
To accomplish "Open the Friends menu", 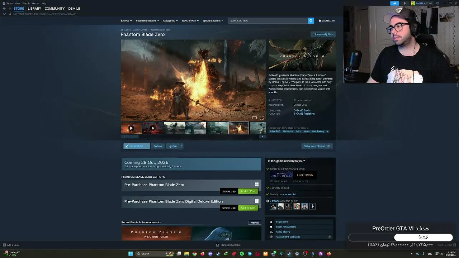I will tap(26, 3).
